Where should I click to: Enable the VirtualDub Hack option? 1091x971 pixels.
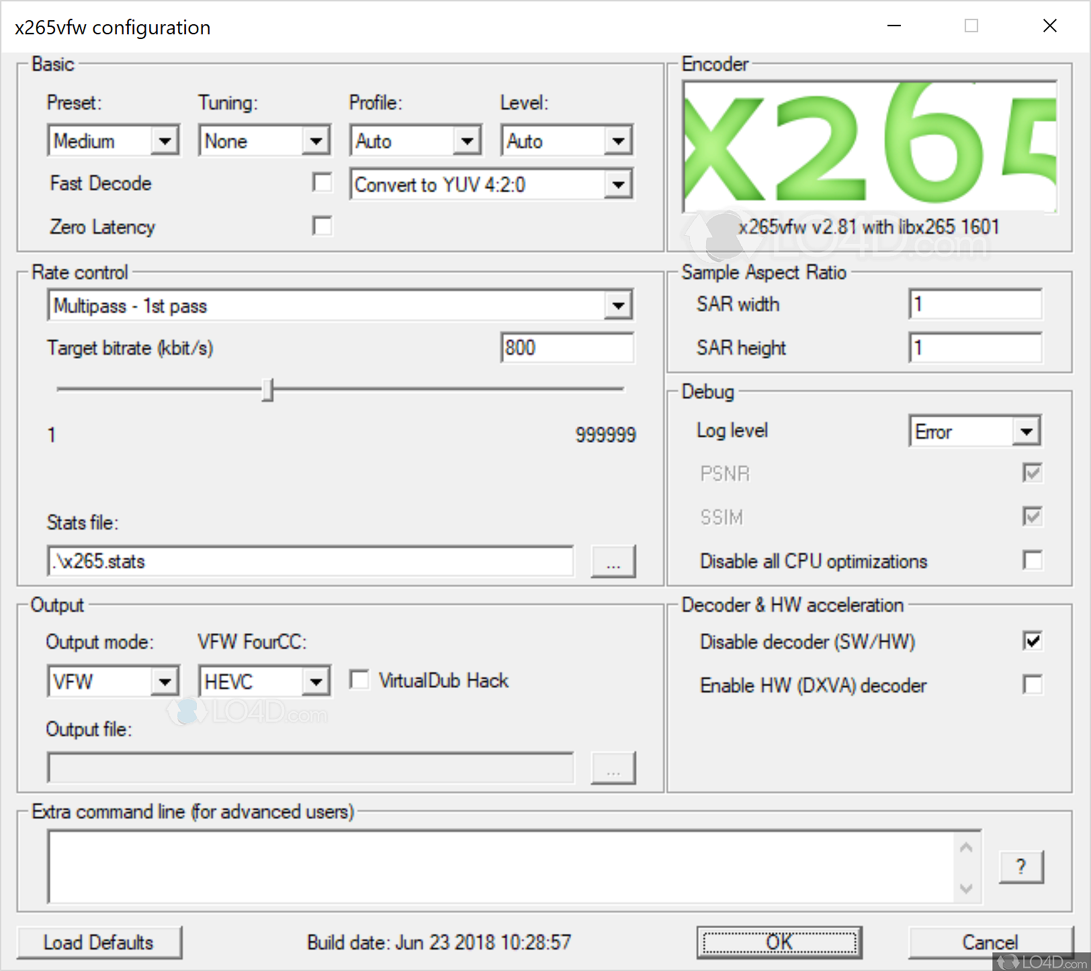pyautogui.click(x=360, y=680)
